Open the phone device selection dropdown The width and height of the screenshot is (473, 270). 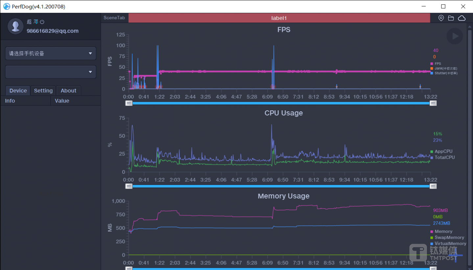[x=51, y=54]
